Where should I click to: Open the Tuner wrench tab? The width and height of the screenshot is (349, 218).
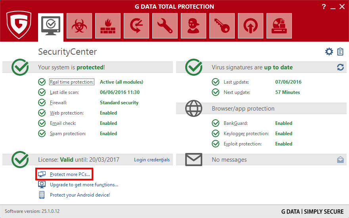coord(165,26)
